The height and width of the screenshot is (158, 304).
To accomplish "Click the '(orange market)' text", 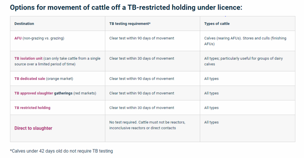I will coord(60,79).
